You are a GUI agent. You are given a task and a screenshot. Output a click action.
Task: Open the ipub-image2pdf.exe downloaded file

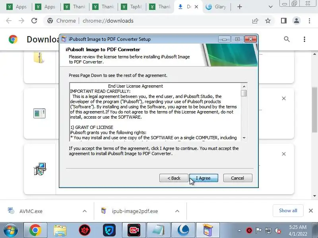(x=135, y=211)
